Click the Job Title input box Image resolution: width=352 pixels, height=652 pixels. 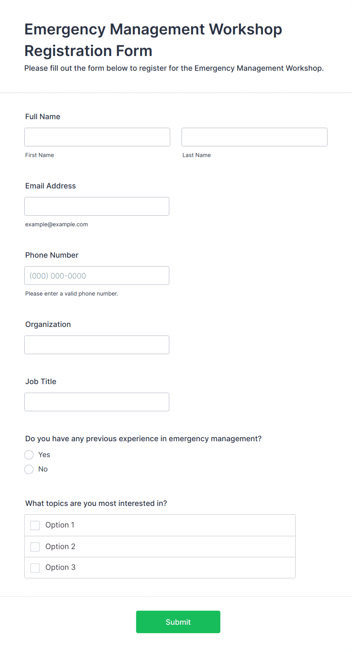pyautogui.click(x=97, y=402)
